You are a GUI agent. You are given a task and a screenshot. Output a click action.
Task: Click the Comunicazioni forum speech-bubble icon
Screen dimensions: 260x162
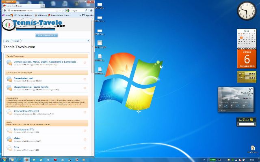click(9, 63)
